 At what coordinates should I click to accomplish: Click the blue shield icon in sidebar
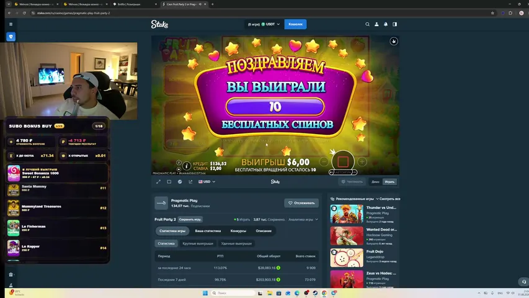11,37
